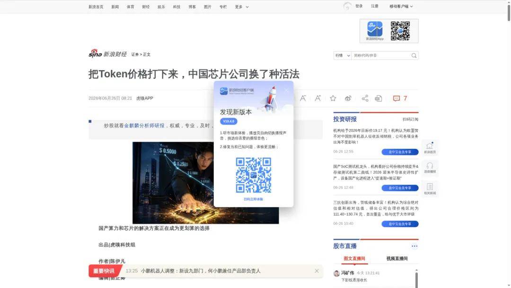Open the three-dot menu beside 股市直播
This screenshot has height=288, width=511.
coord(414,246)
